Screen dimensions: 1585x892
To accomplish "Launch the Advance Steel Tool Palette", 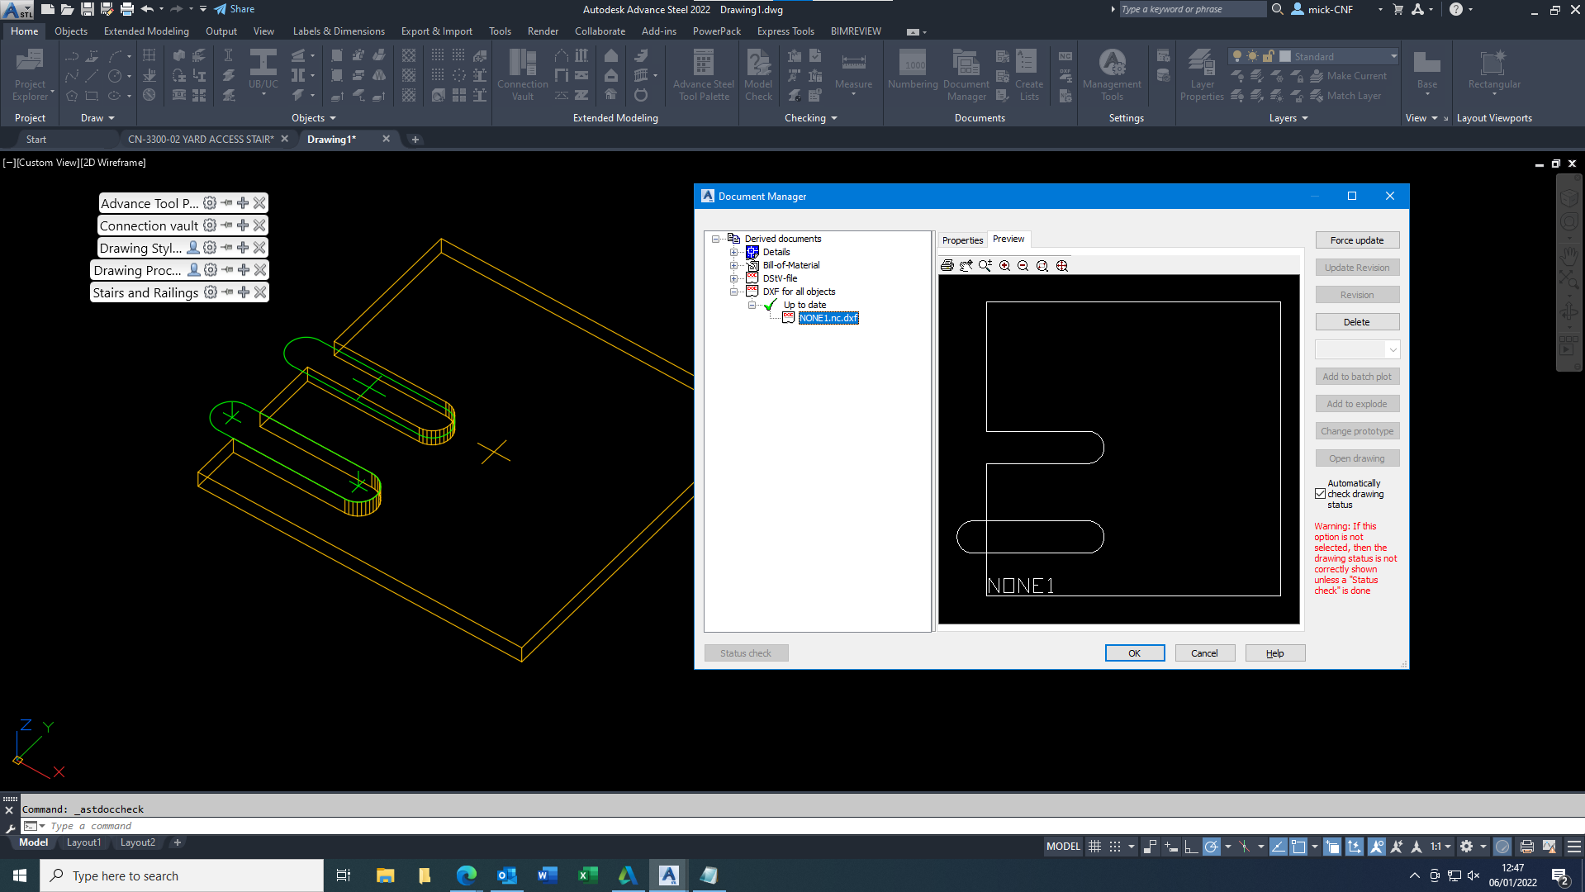I will click(701, 74).
